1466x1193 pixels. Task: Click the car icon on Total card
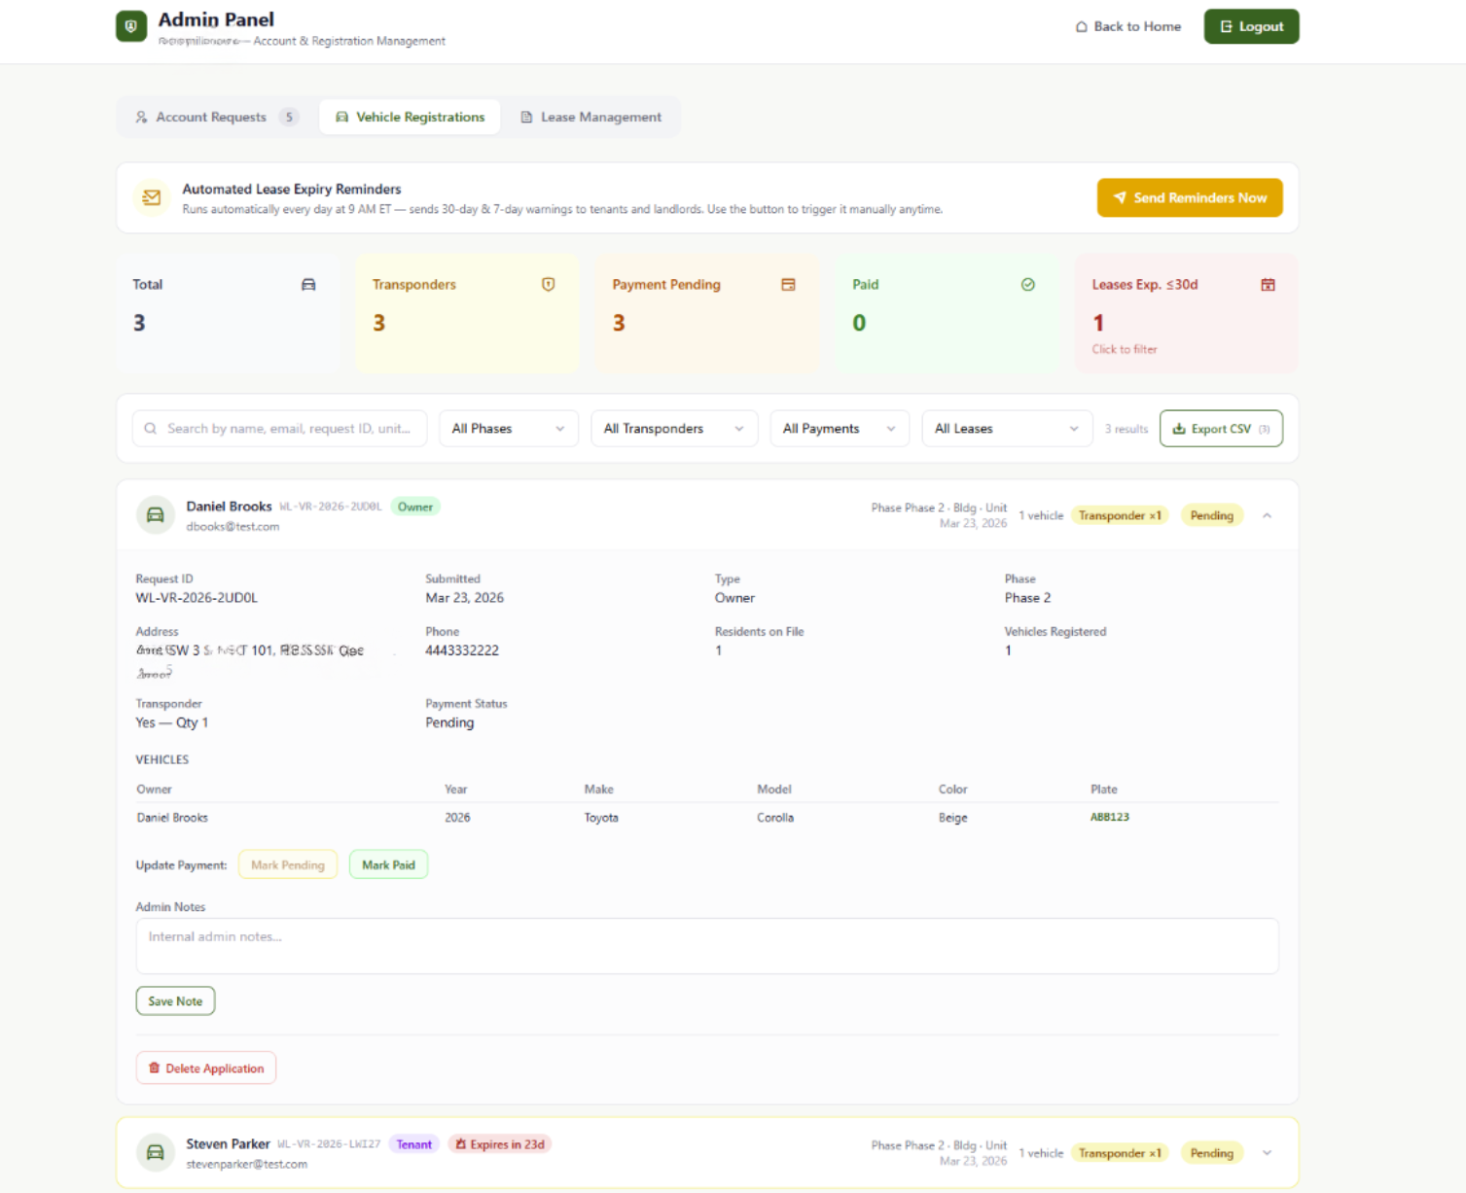point(308,285)
